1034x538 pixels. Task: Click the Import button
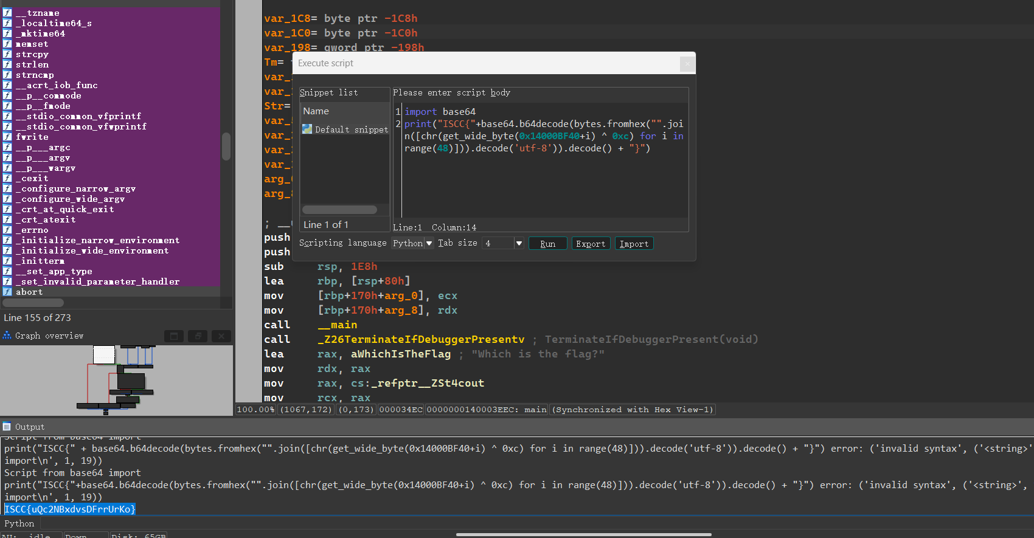634,244
